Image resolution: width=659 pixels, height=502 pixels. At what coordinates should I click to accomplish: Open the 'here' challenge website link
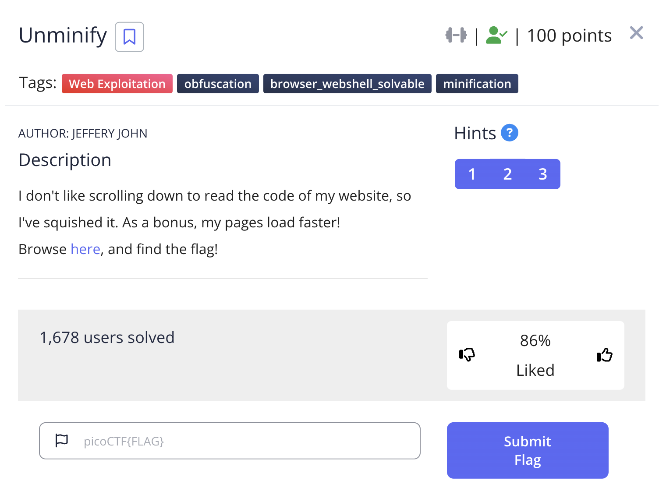pyautogui.click(x=85, y=249)
